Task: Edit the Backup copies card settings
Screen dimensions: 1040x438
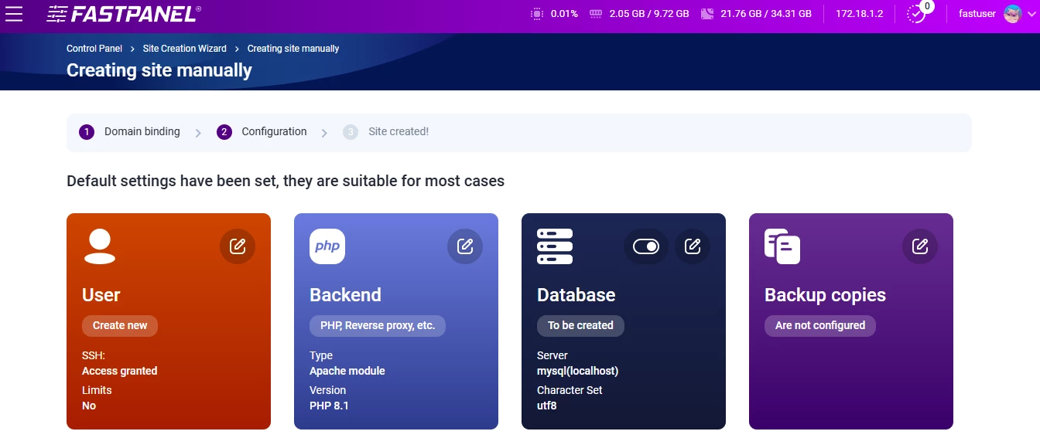Action: pyautogui.click(x=920, y=246)
